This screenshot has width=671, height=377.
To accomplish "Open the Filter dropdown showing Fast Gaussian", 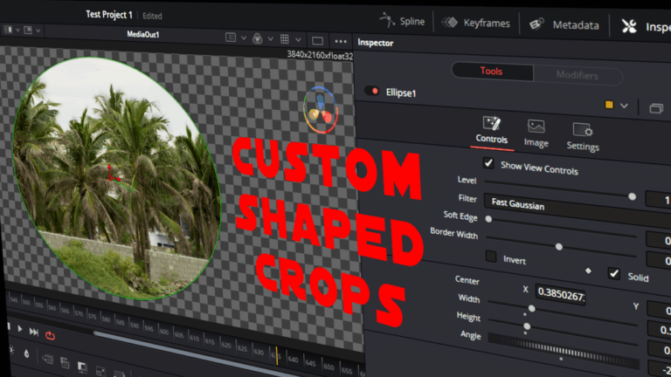I will pos(577,208).
